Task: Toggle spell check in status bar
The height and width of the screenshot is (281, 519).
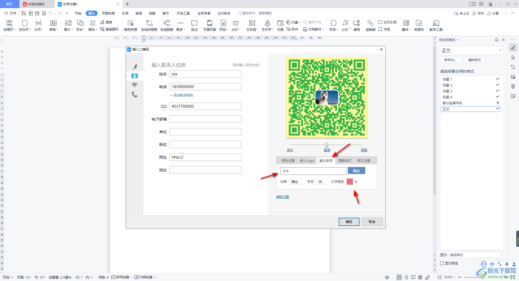Action: (x=122, y=277)
